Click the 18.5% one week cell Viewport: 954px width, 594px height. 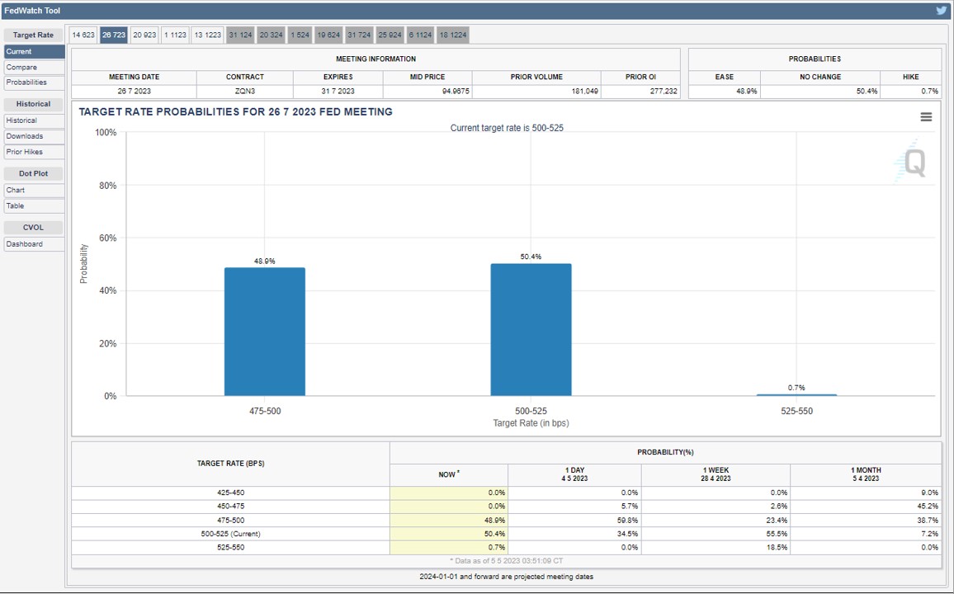click(716, 547)
